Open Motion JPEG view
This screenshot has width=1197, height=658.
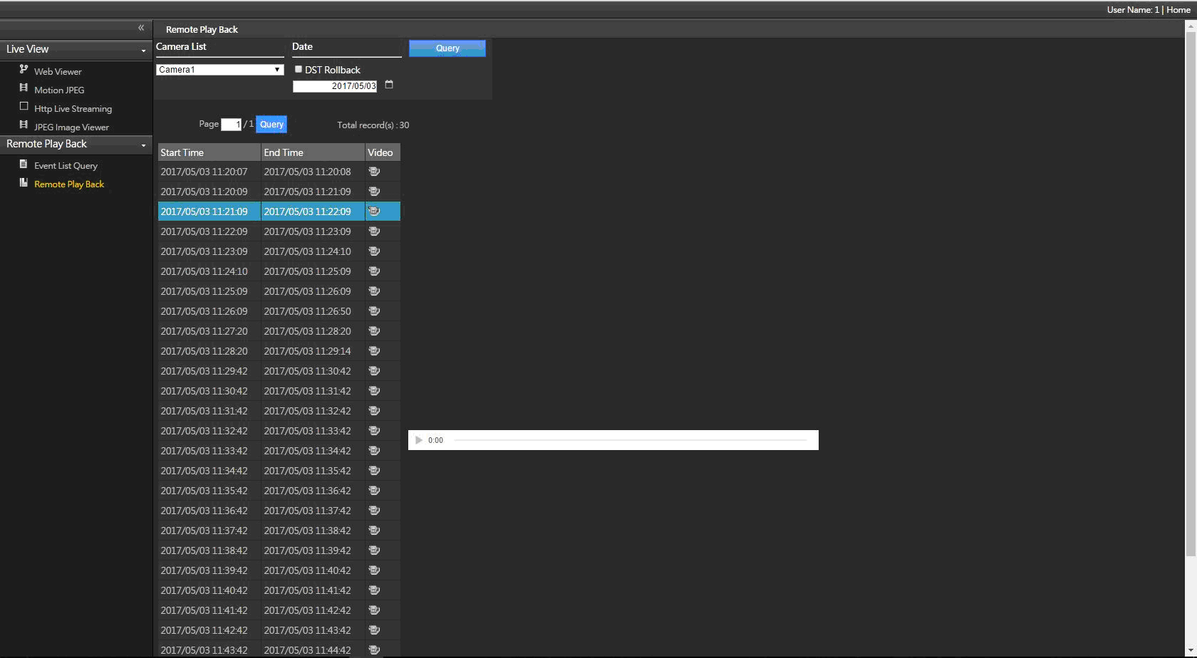pyautogui.click(x=59, y=90)
